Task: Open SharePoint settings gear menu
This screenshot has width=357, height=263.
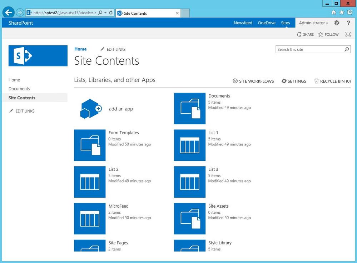Action: point(337,23)
